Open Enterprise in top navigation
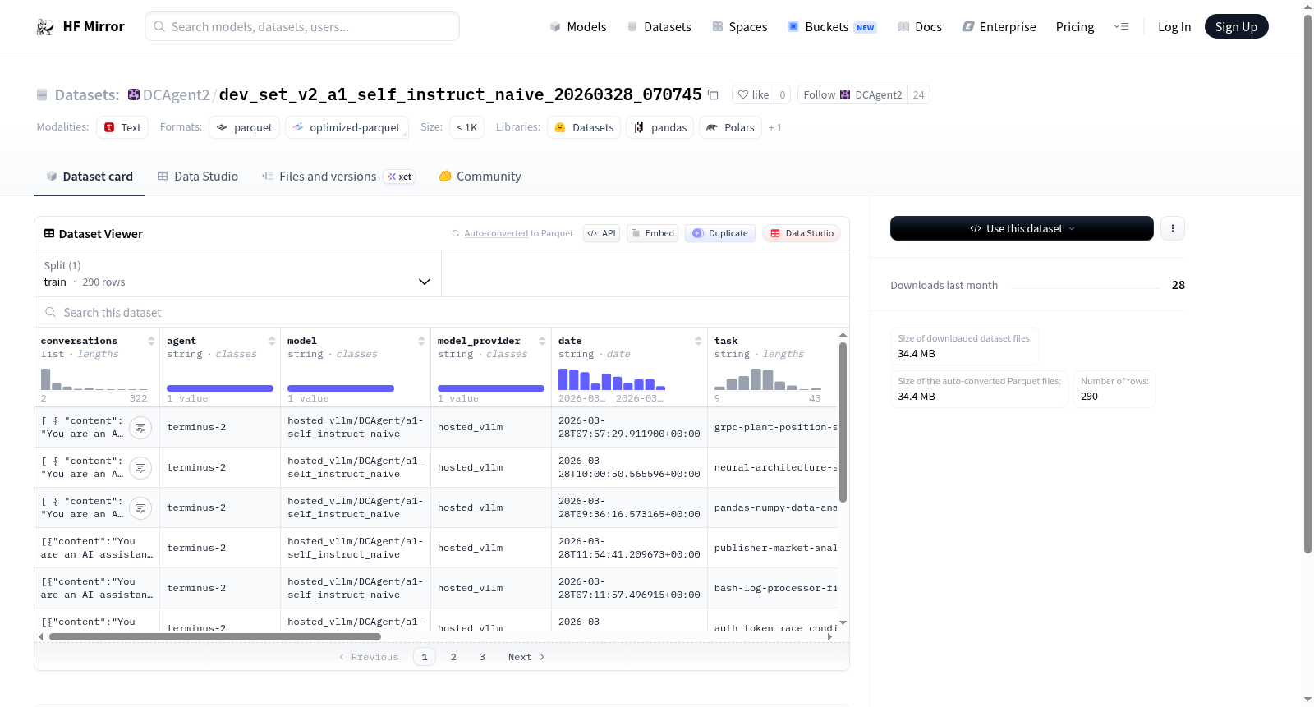 pyautogui.click(x=999, y=27)
